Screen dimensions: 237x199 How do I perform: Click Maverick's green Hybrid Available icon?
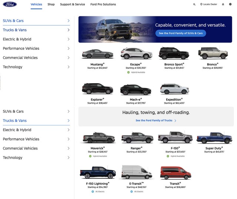(90, 156)
